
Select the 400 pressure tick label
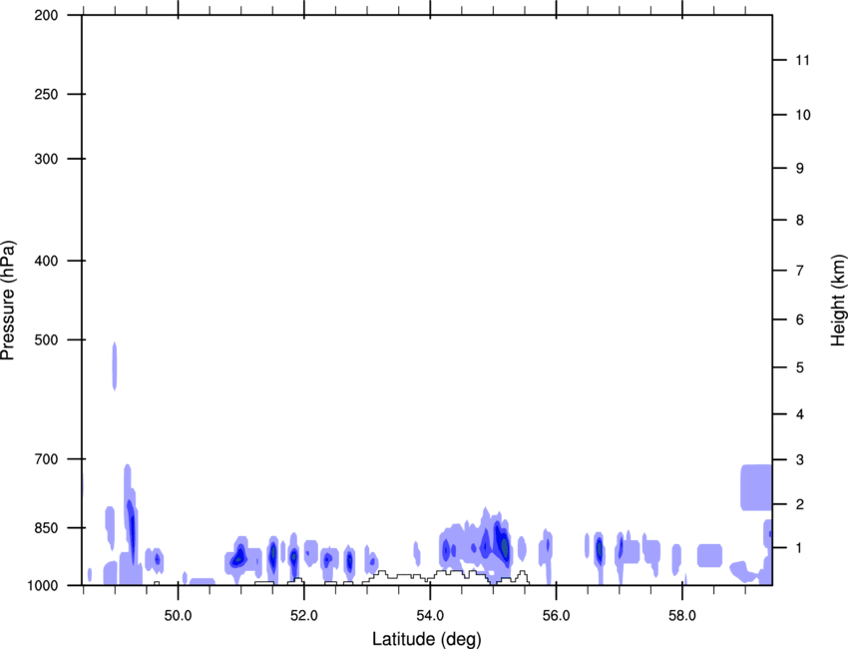coord(46,261)
